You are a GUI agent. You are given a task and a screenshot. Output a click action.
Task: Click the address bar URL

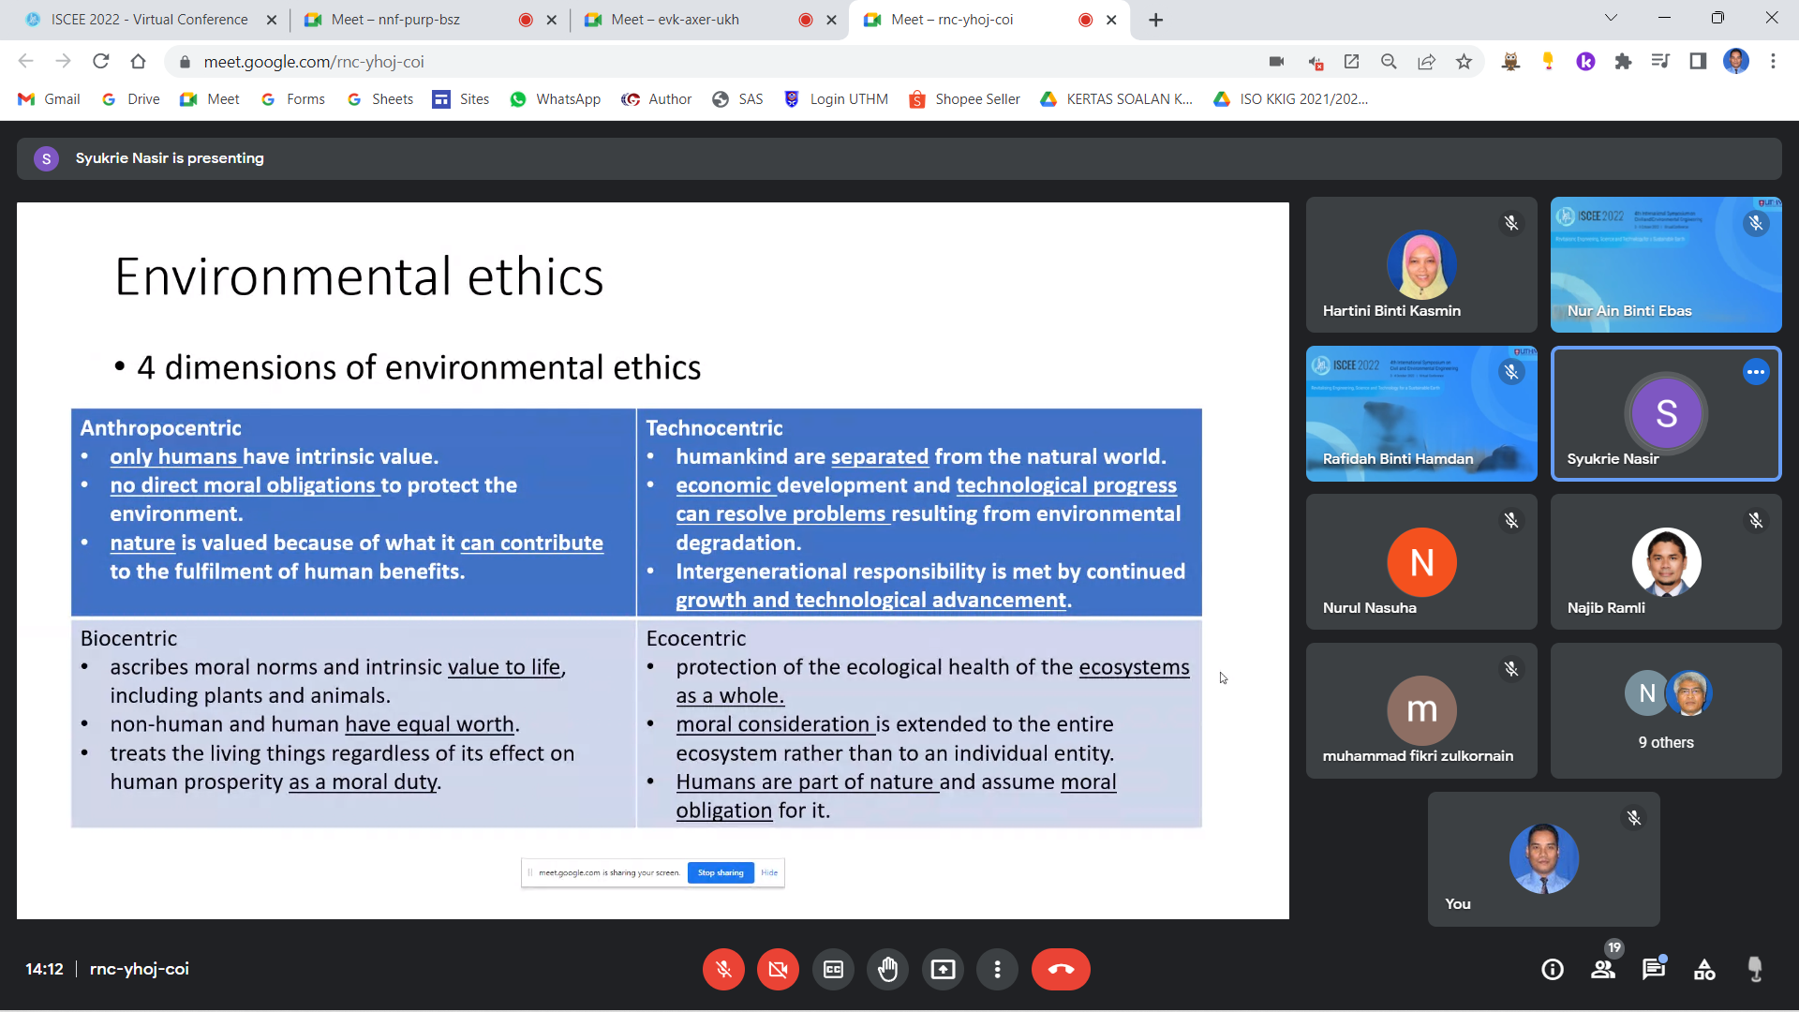314,62
